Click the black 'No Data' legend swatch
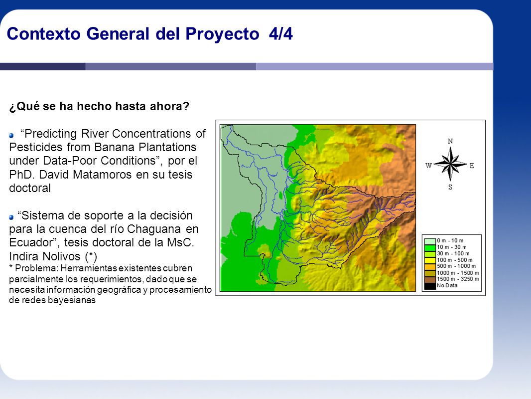This screenshot has height=399, width=531. click(430, 286)
